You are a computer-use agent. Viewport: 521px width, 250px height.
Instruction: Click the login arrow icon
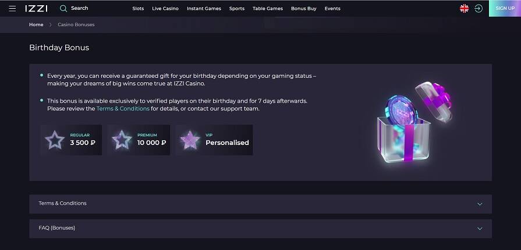(479, 9)
